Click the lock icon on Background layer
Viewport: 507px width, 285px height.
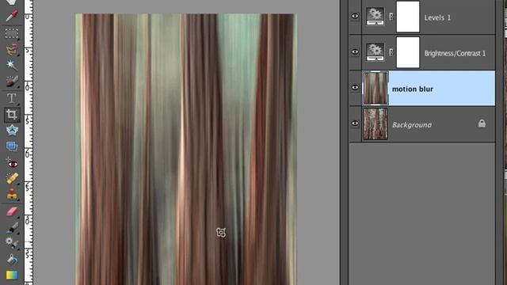click(482, 123)
